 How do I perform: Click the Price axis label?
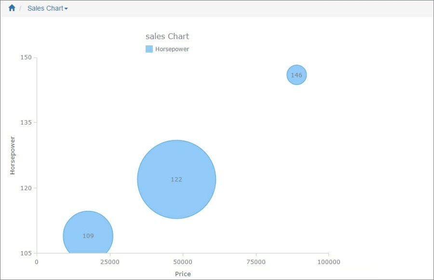[183, 274]
